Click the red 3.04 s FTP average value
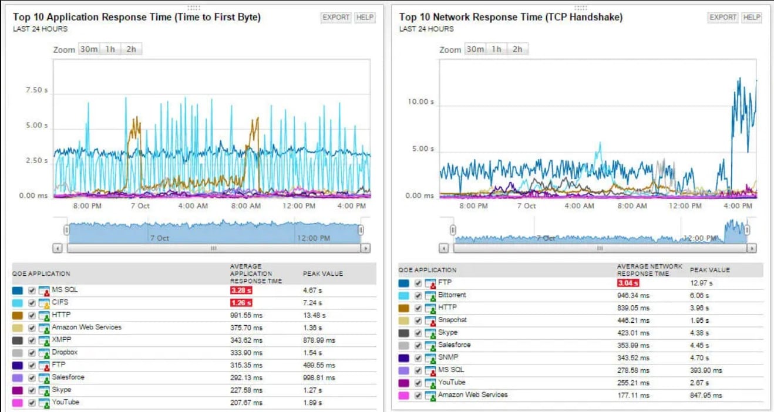The height and width of the screenshot is (412, 774). pos(628,283)
